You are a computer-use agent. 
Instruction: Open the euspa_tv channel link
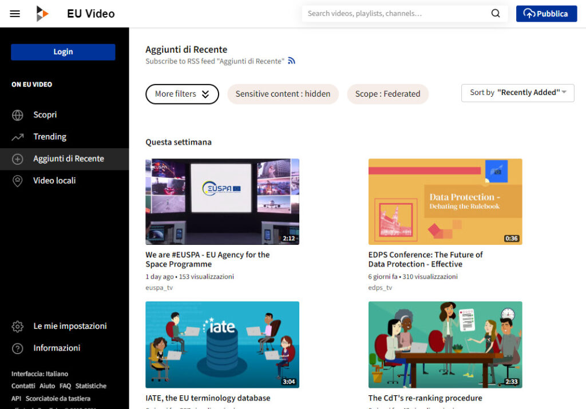pos(159,288)
